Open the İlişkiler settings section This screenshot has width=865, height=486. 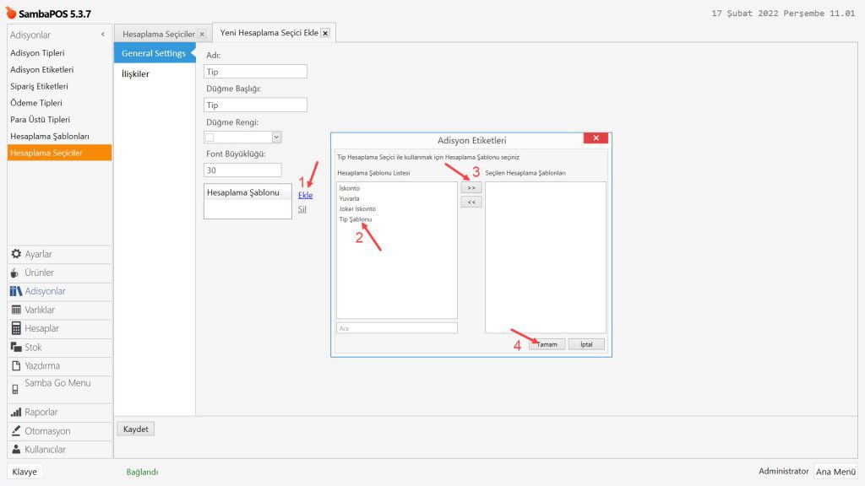(135, 74)
